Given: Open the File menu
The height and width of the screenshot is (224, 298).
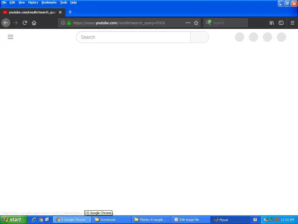Looking at the screenshot, I should (x=4, y=2).
